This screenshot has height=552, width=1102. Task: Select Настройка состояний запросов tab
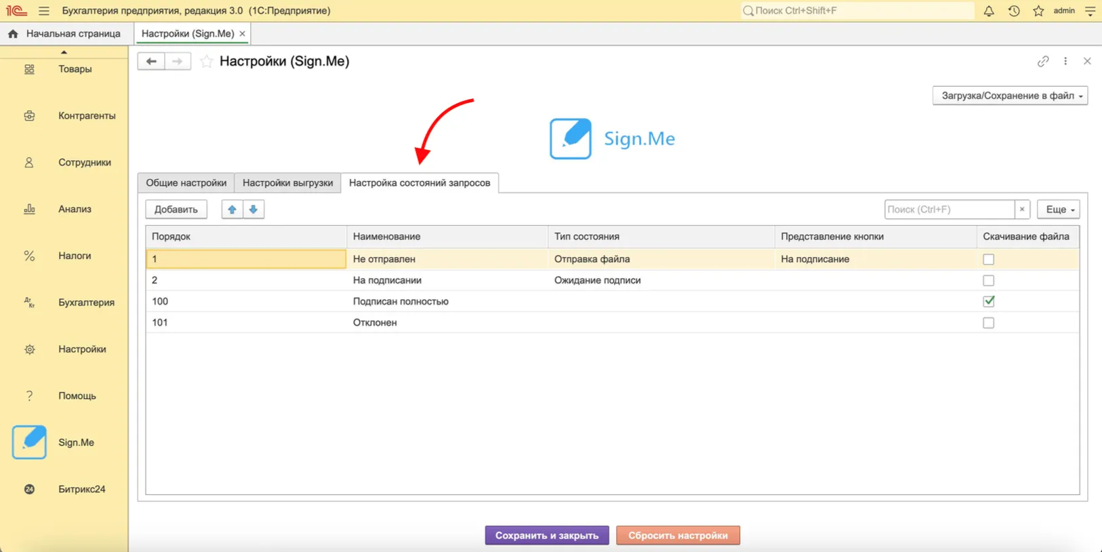(x=420, y=183)
